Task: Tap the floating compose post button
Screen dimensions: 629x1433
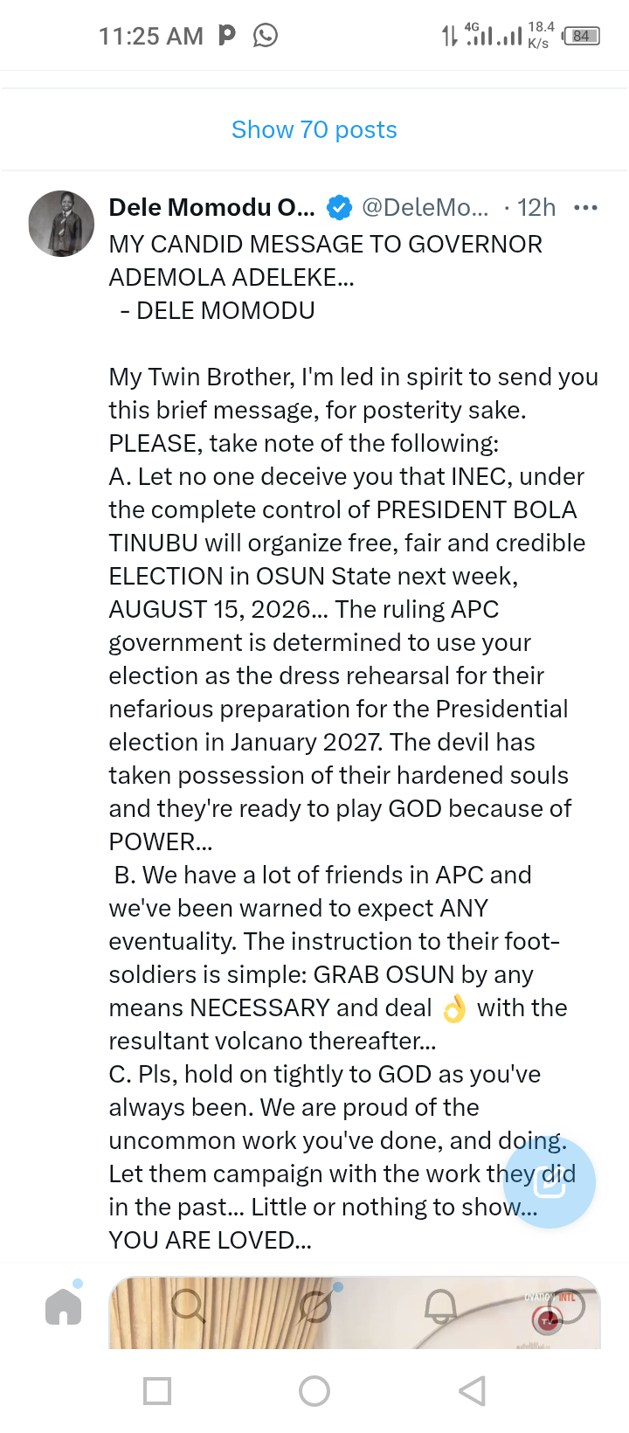Action: point(550,1182)
